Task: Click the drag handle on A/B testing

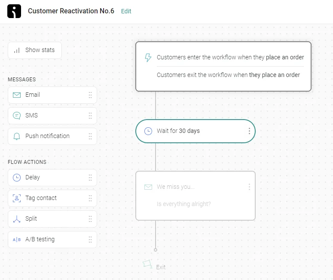Action: pos(90,240)
